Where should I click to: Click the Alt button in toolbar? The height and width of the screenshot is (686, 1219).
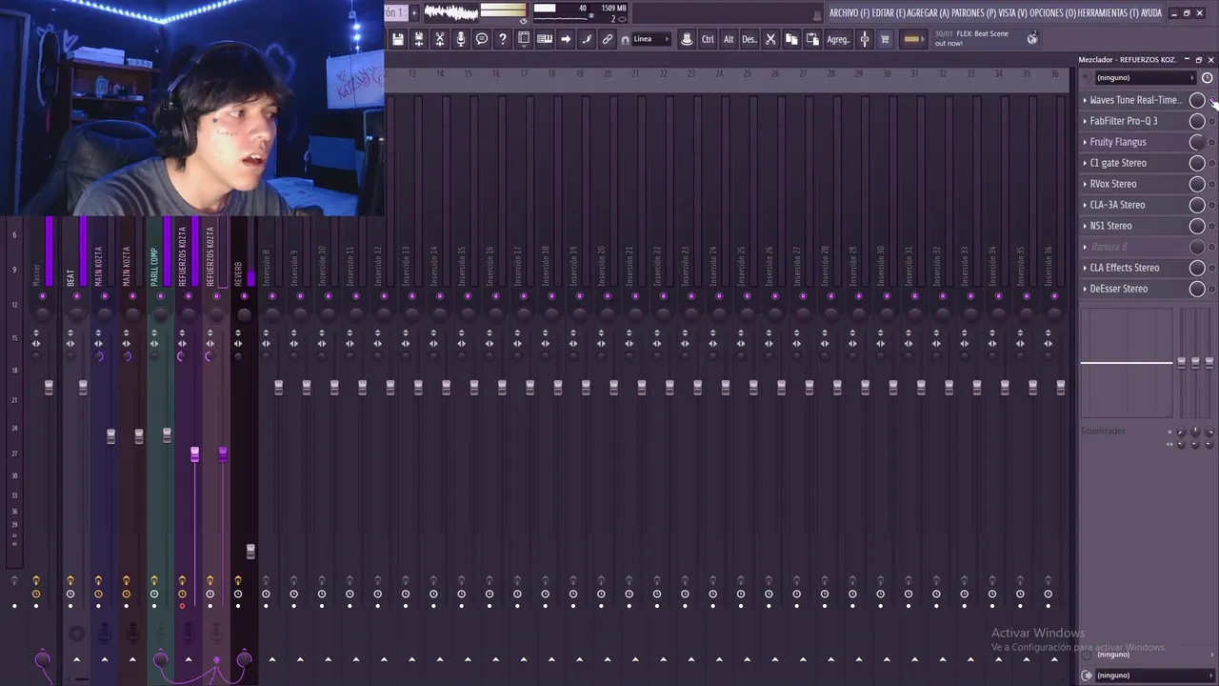coord(729,39)
